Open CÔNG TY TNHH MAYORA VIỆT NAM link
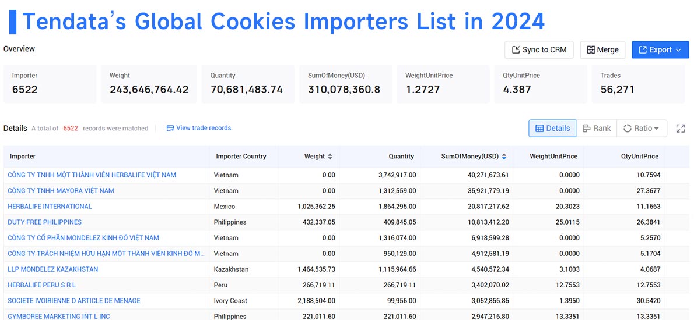The image size is (694, 320). 61,191
